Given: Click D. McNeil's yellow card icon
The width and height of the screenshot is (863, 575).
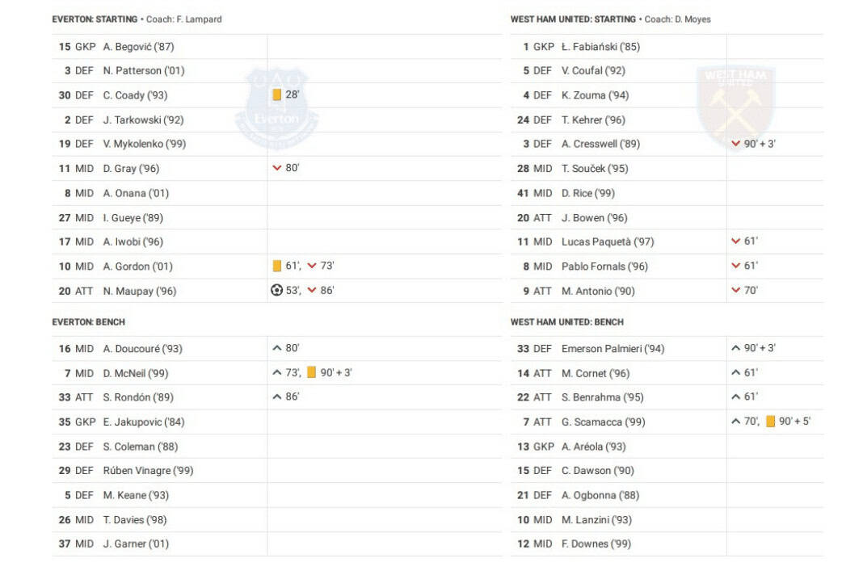Looking at the screenshot, I should [311, 373].
